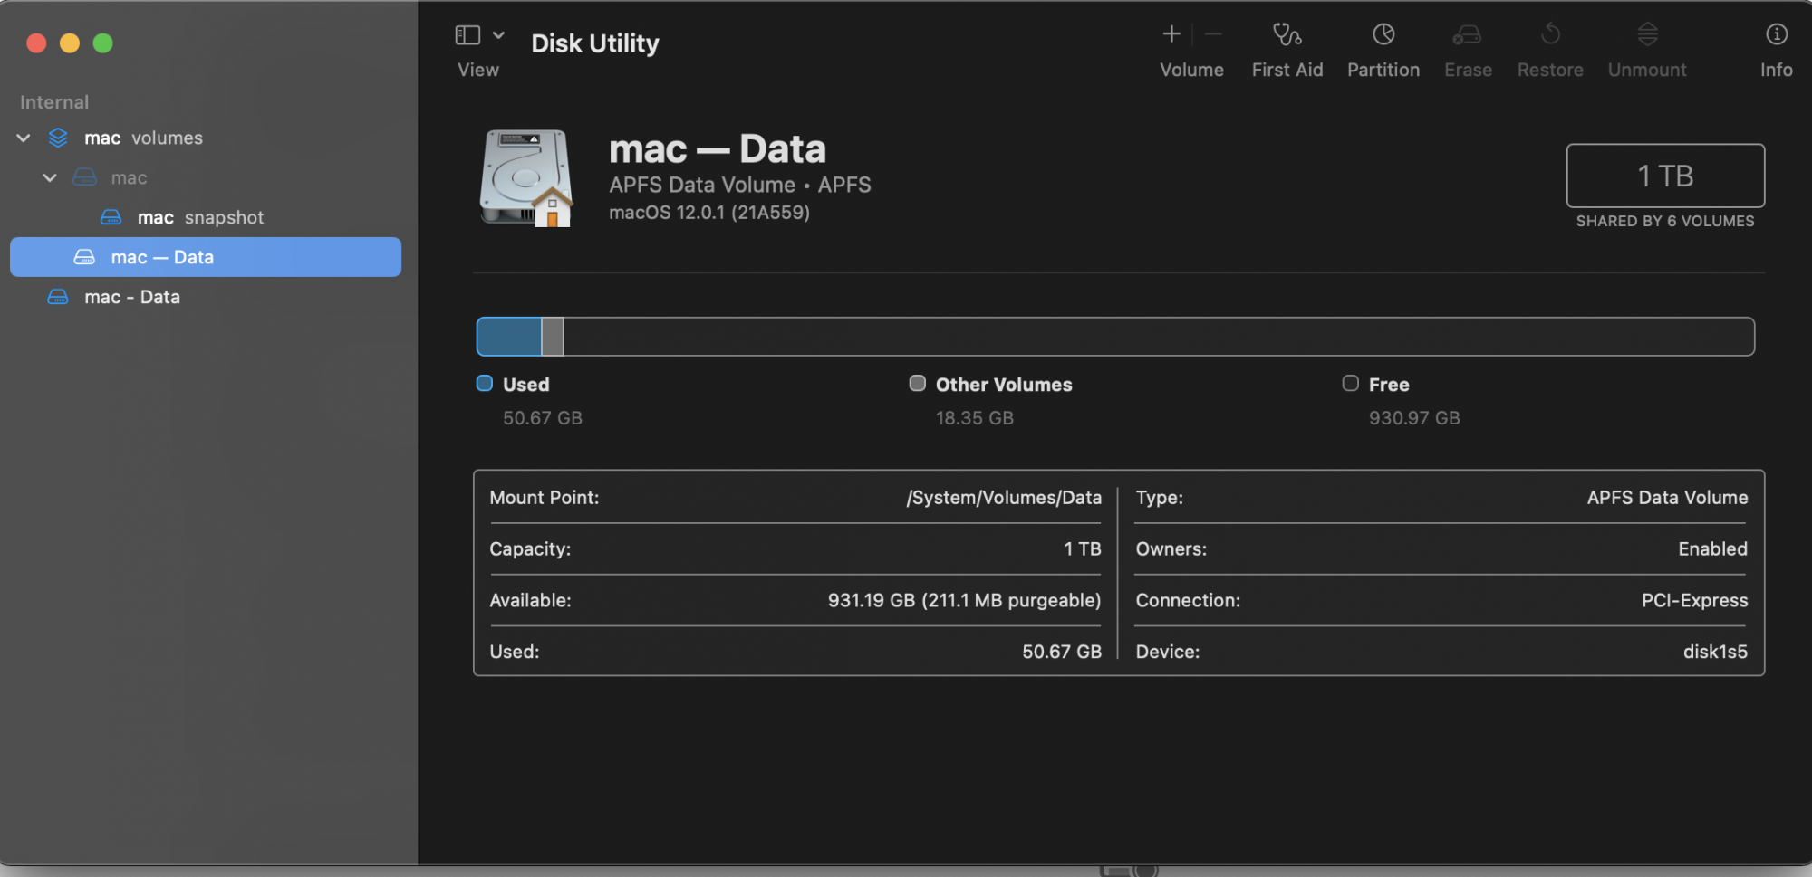This screenshot has width=1812, height=877.
Task: Open the View sidebar options icon
Action: pos(467,35)
